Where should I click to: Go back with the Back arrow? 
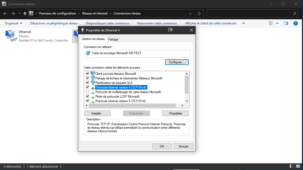pos(5,13)
